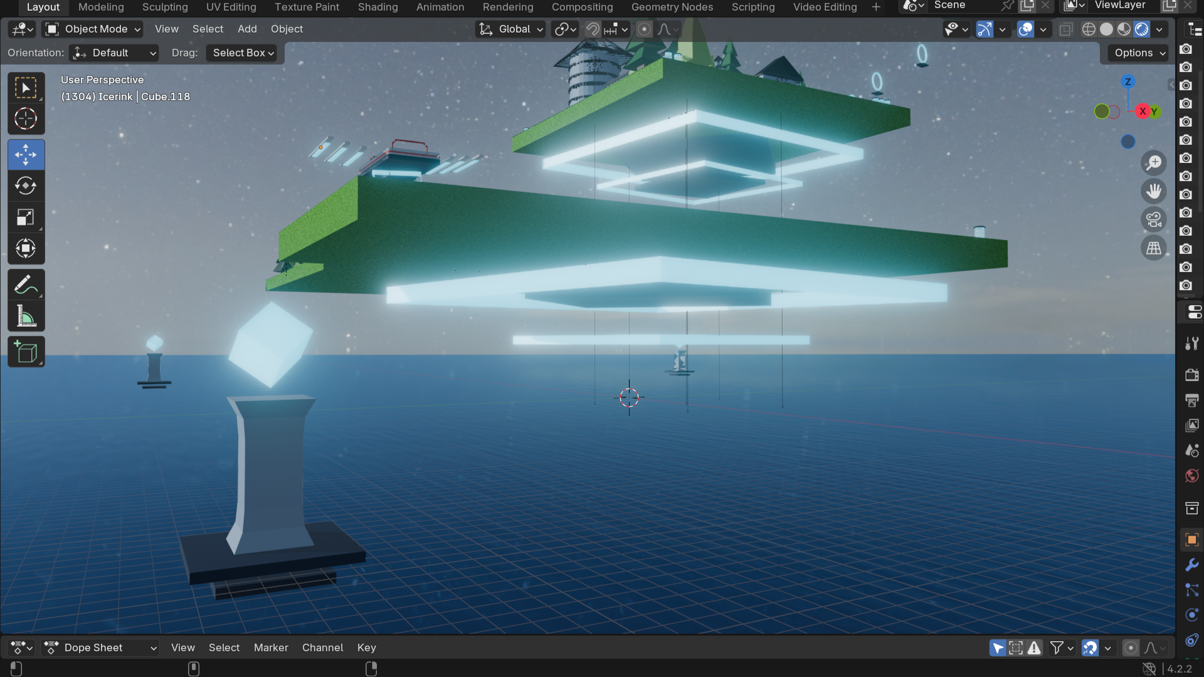Select the 3D Cursor tool
This screenshot has height=677, width=1204.
tap(26, 119)
